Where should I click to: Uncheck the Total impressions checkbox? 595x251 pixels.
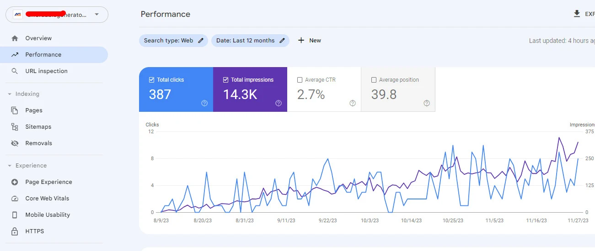click(x=226, y=80)
